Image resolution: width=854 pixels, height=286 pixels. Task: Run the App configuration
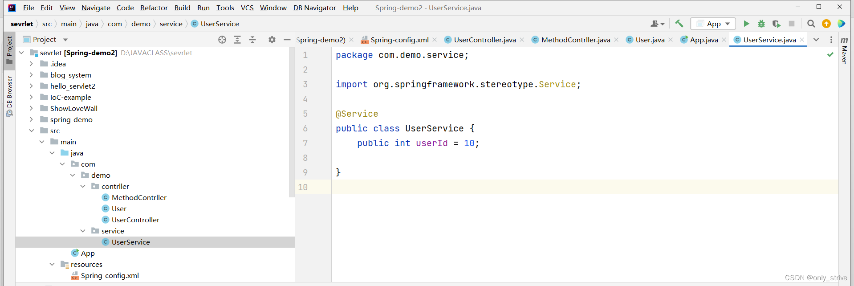[746, 24]
